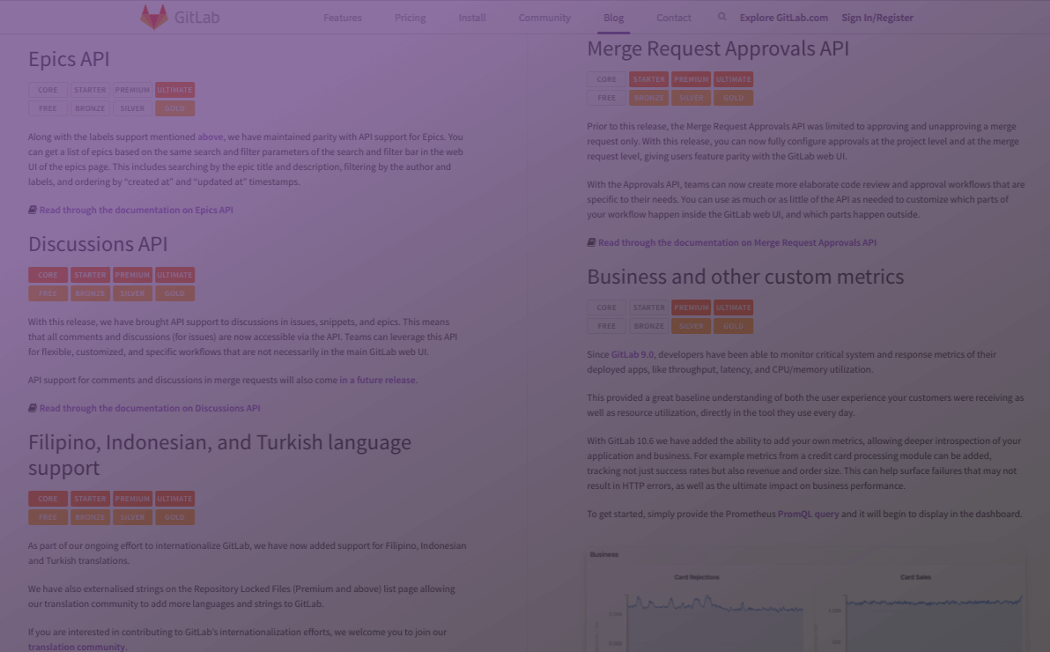Click the GitLab fox logo

[153, 18]
